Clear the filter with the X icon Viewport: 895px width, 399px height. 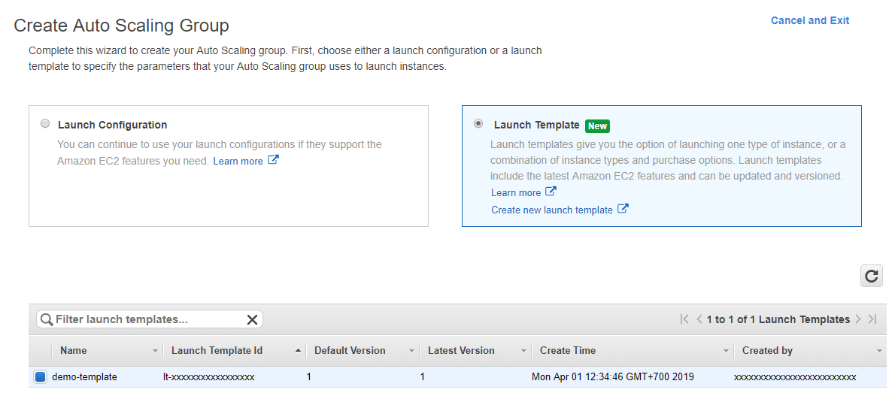tap(252, 319)
